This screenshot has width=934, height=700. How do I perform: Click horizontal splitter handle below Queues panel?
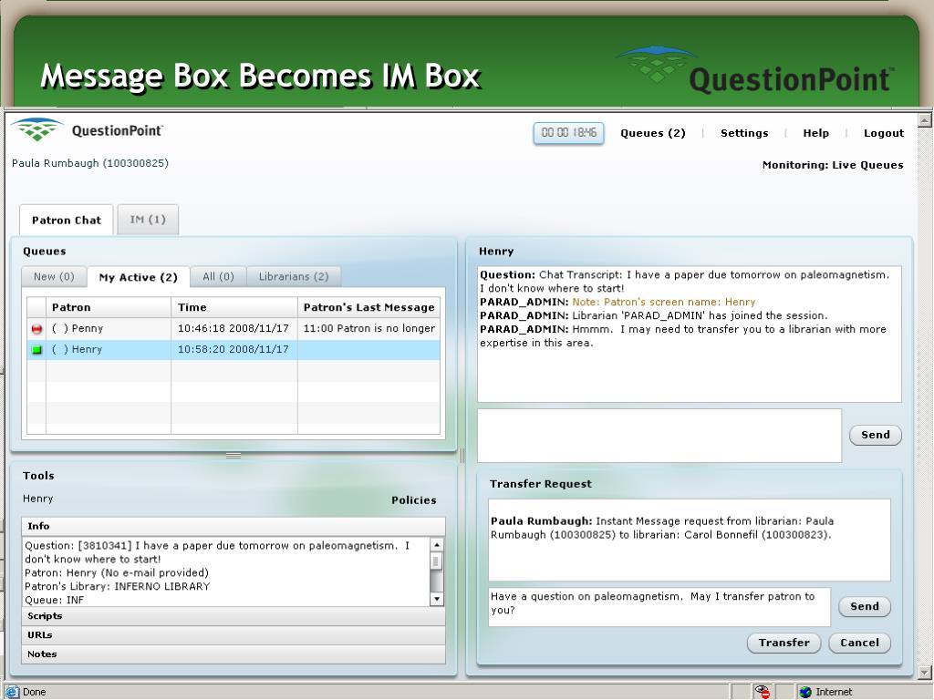[x=233, y=456]
